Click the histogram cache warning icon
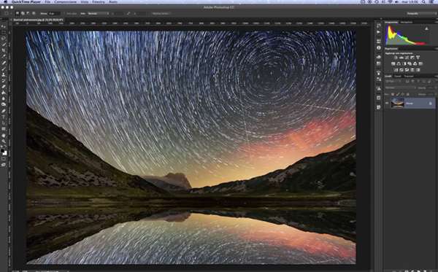The width and height of the screenshot is (438, 272). (x=426, y=28)
